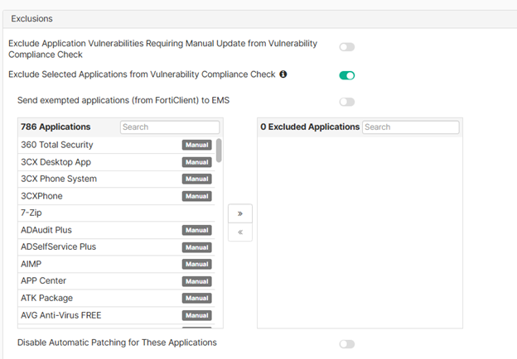
Task: Select ATK Package entry
Action: pos(116,298)
